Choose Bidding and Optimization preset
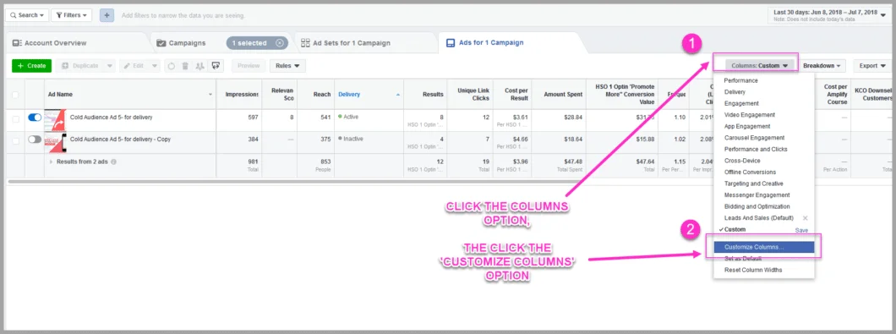896x334 pixels. click(757, 206)
